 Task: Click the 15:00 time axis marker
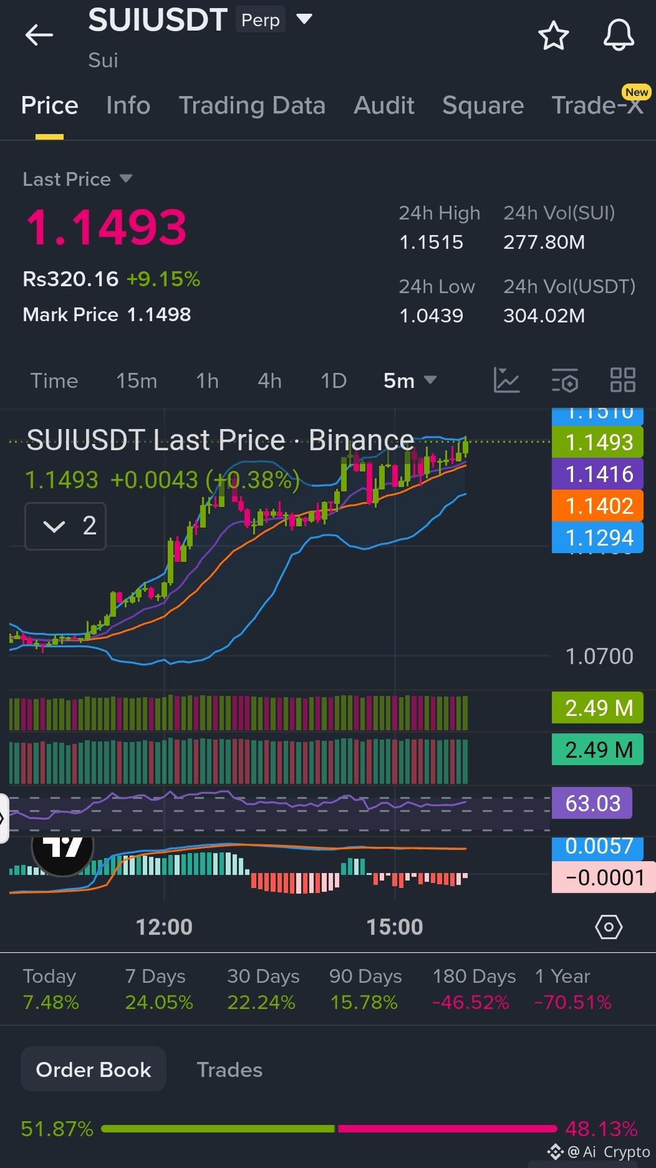pos(395,927)
